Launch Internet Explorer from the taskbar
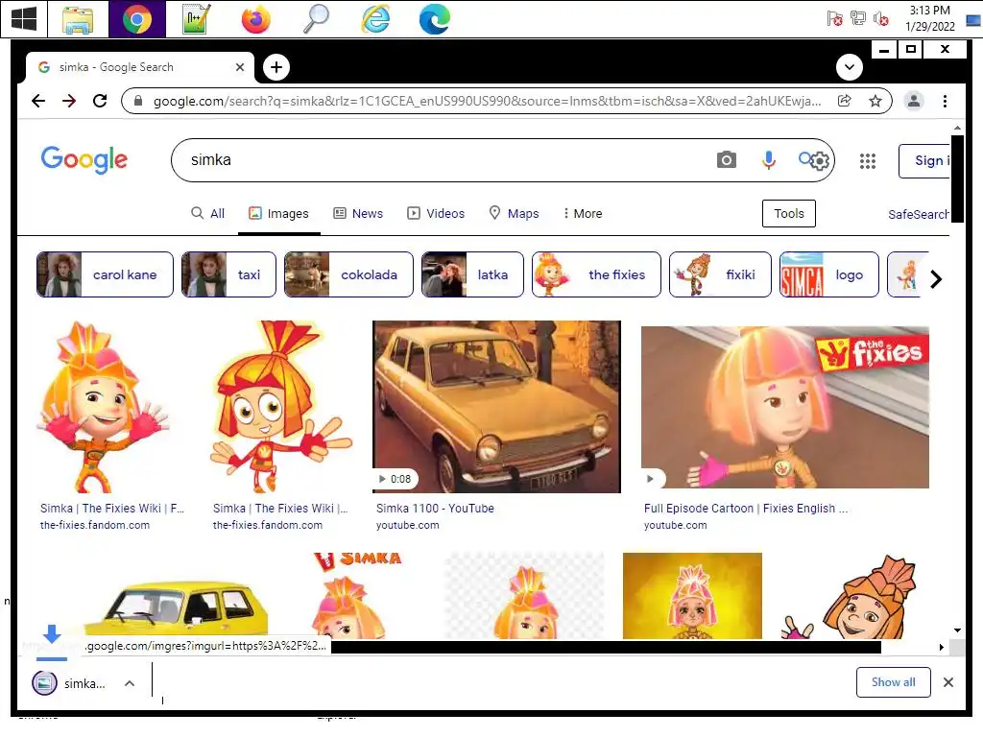The height and width of the screenshot is (737, 983). pos(375,19)
